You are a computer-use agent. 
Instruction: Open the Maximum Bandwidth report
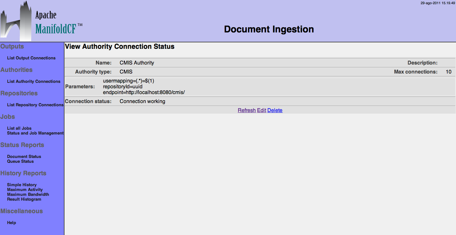coord(28,195)
